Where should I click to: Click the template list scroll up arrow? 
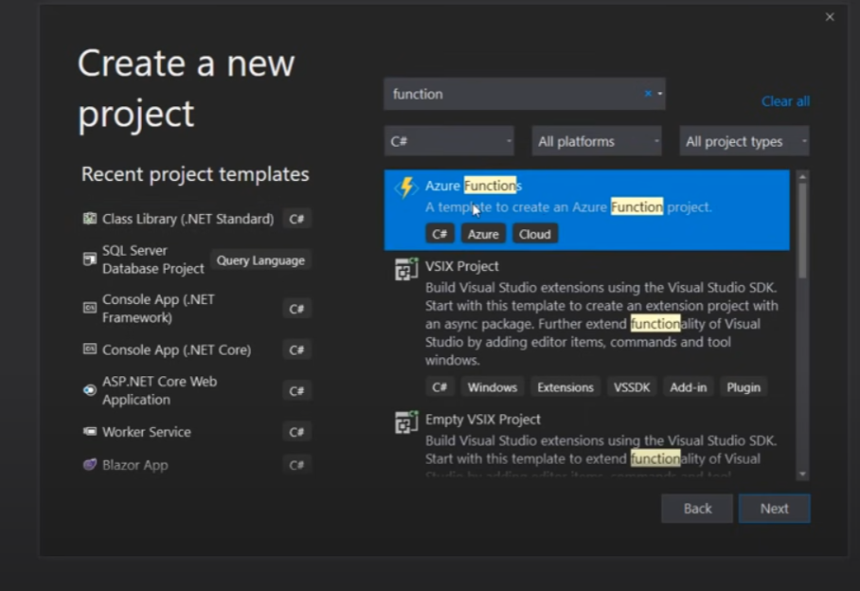pyautogui.click(x=802, y=176)
